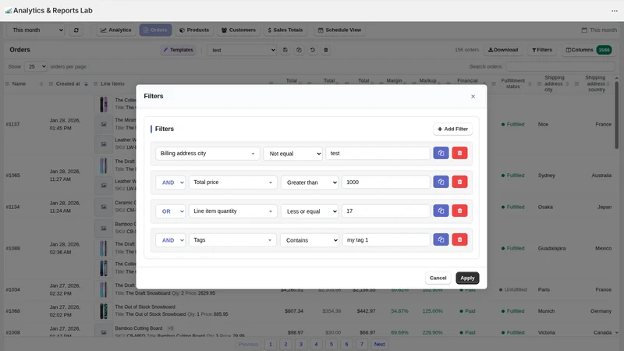Click the This month date indicator at right
The height and width of the screenshot is (351, 624).
[599, 30]
